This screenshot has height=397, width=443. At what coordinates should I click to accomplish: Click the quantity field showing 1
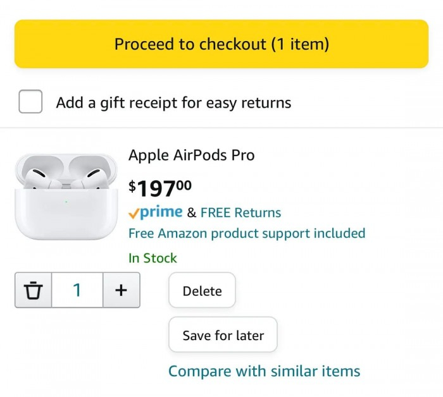coord(77,290)
